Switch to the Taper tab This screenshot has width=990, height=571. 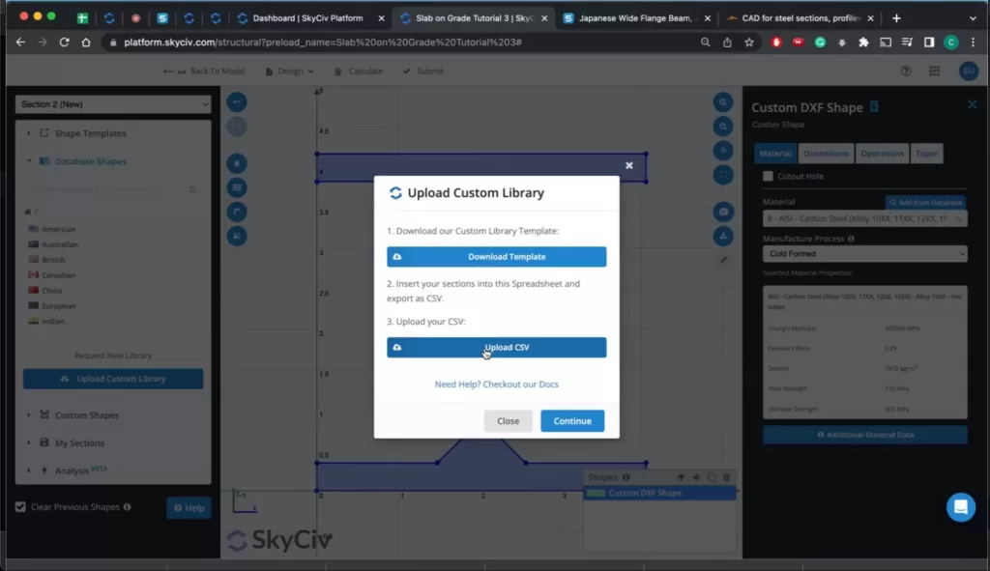coord(926,154)
